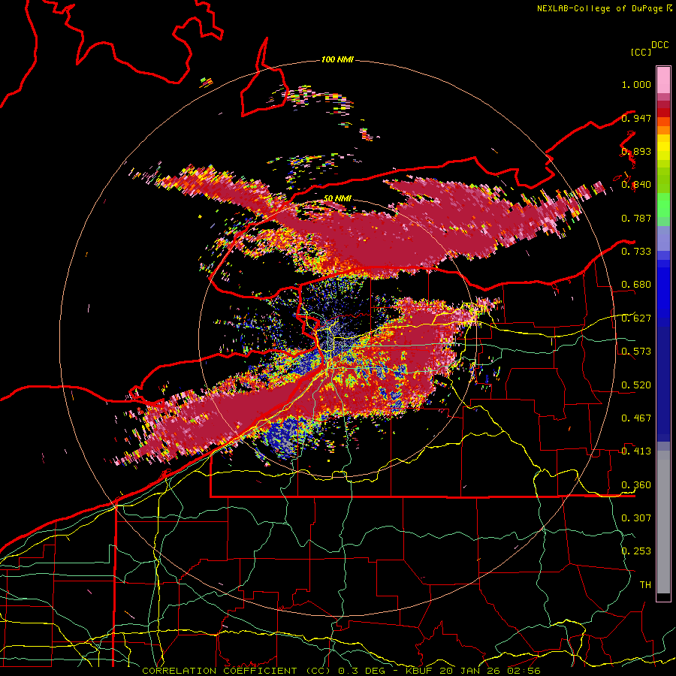Click the pink top segment of the color bar
676x676 pixels.
663,80
